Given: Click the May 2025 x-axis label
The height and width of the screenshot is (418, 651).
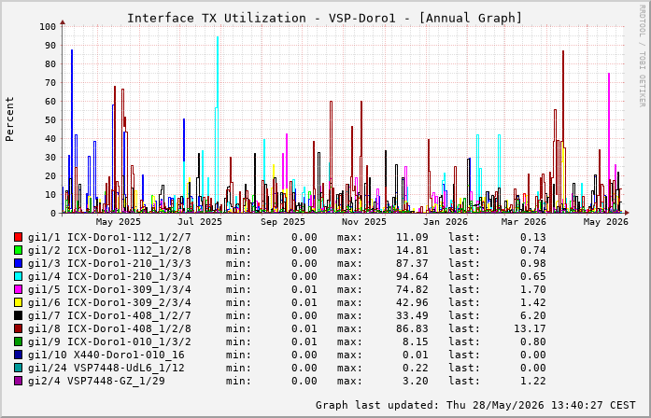Looking at the screenshot, I should click(x=119, y=222).
